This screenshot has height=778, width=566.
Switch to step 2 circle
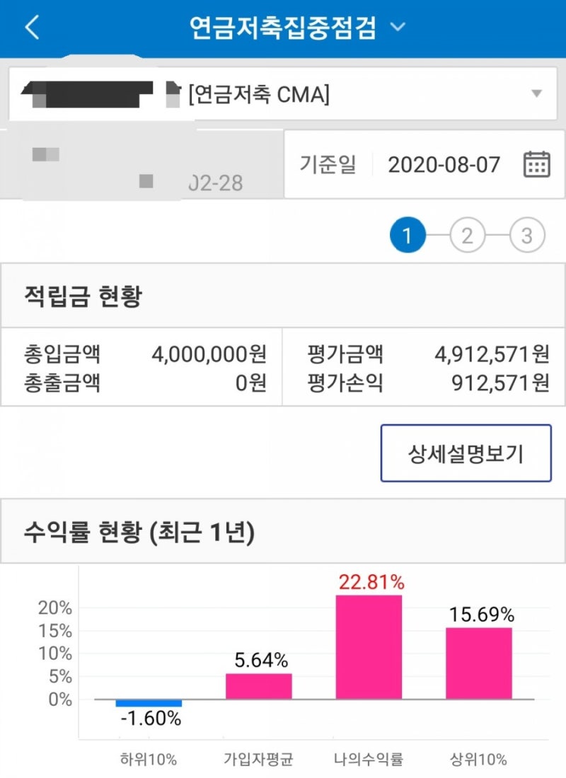click(x=467, y=236)
